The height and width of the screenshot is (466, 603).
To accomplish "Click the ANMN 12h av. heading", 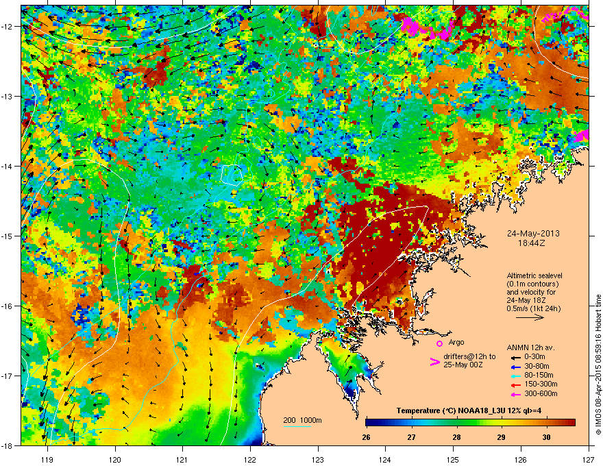I will coord(530,347).
